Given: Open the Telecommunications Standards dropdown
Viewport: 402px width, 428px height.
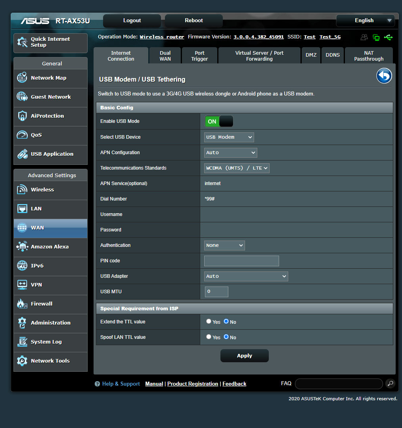Looking at the screenshot, I should coord(236,168).
